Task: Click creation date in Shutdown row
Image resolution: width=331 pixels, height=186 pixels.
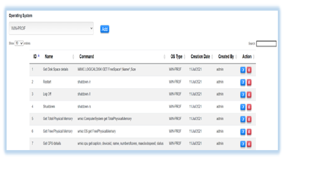Action: point(195,106)
